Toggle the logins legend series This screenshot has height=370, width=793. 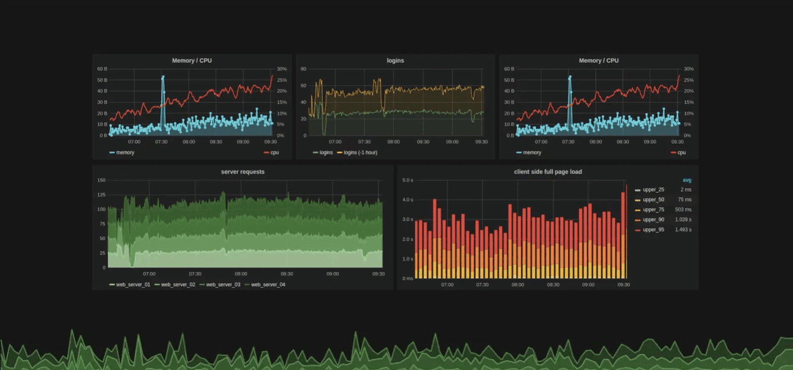coord(323,152)
